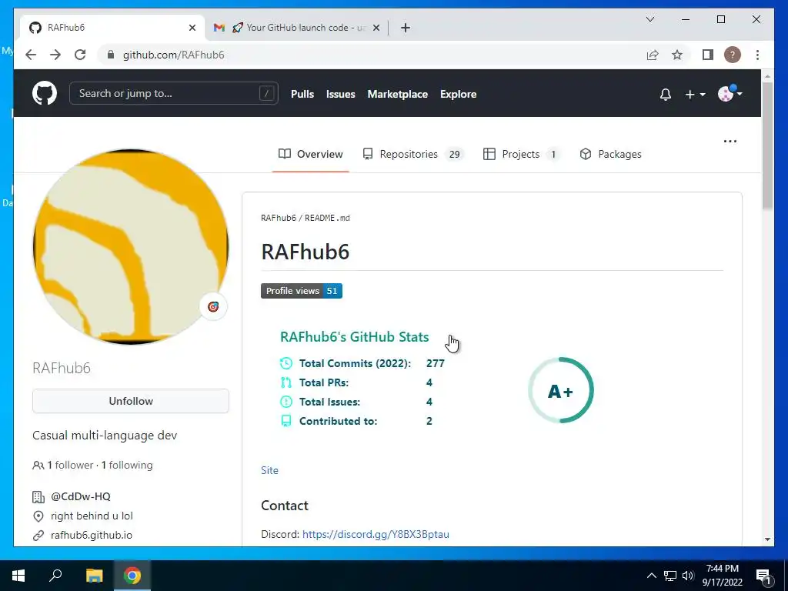Reload the page
The width and height of the screenshot is (788, 591).
coord(80,55)
